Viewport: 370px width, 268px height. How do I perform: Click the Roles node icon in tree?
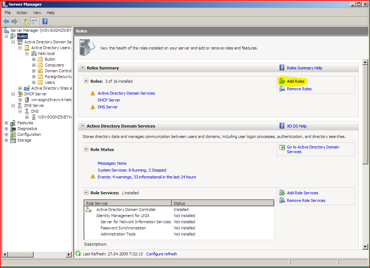tap(13, 36)
